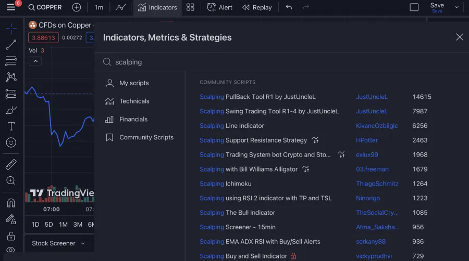Select the ruler measure tool
The image size is (469, 261).
pyautogui.click(x=11, y=165)
